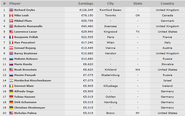Viewport: 185px width, 116px height.
Task: Click the City column header
Action: [110, 4]
